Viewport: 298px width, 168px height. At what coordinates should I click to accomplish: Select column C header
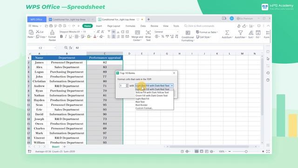pos(105,54)
